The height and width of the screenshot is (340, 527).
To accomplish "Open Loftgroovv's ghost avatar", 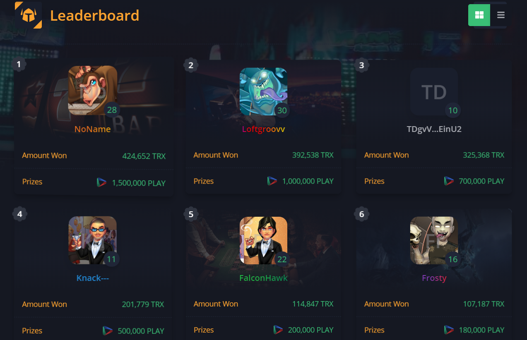I will point(264,91).
